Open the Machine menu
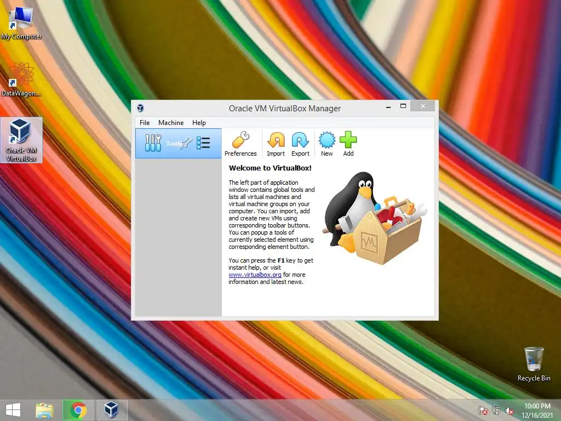 click(x=171, y=122)
